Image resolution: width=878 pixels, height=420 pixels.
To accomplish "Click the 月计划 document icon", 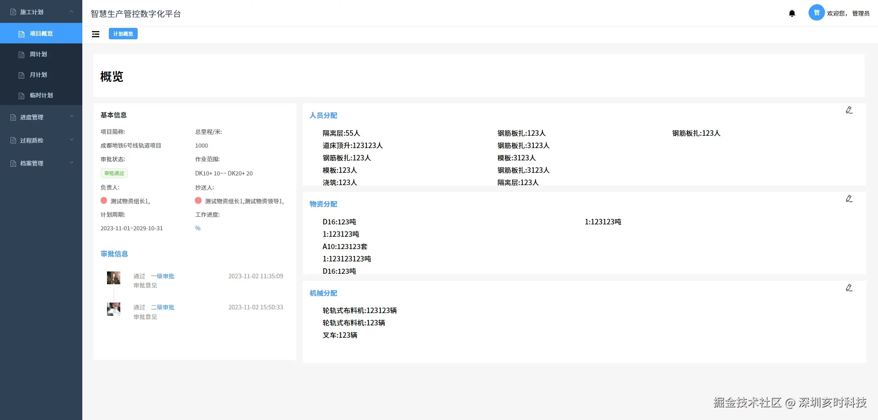I will (21, 75).
